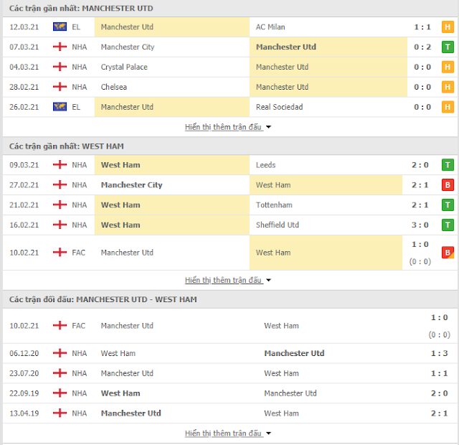459x445 pixels.
Task: Click West Ham home team in 22.09.19 row
Action: coord(120,393)
